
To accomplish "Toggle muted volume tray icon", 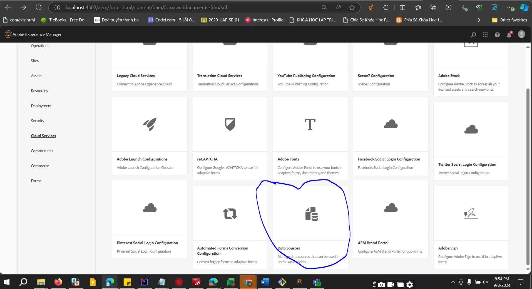I will pos(486,282).
